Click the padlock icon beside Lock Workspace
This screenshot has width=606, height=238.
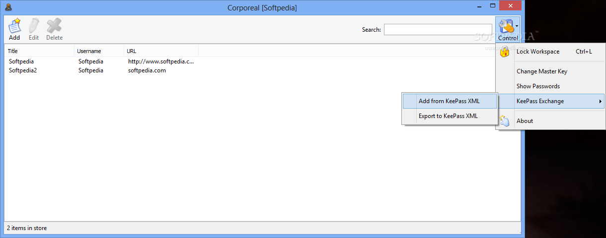(505, 52)
